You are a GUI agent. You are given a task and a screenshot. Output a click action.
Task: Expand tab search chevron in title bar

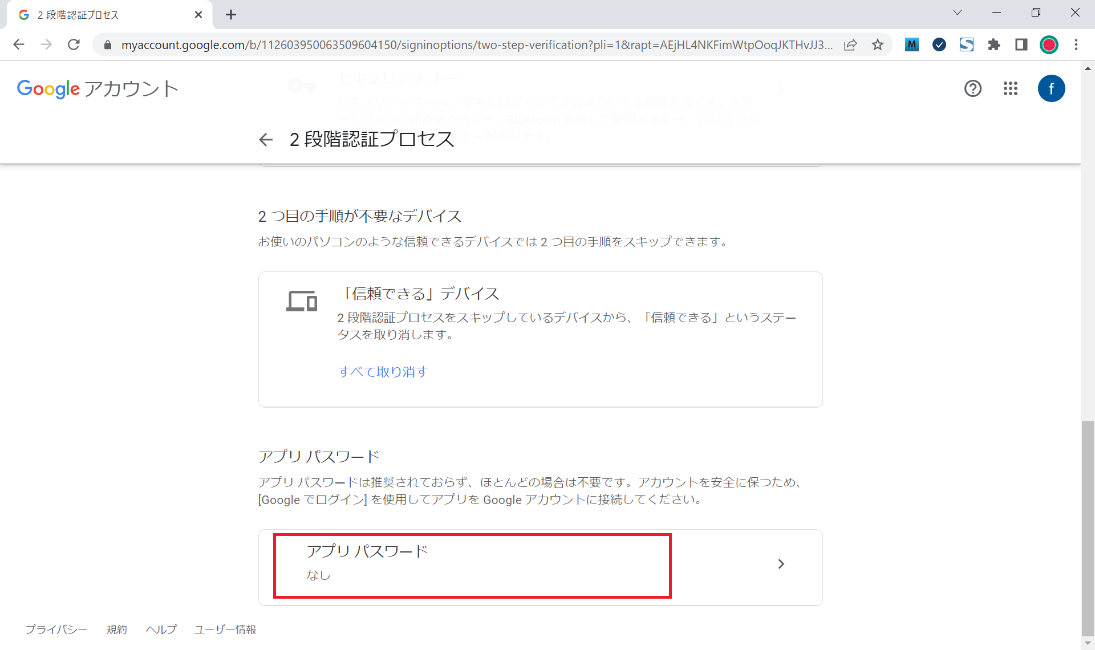[958, 13]
